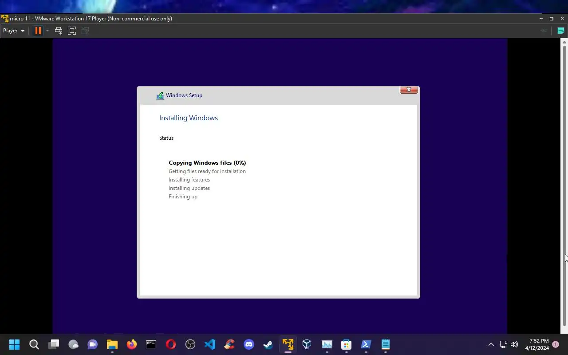
Task: Send Ctrl+Alt+Del to the virtual machine
Action: pyautogui.click(x=58, y=31)
